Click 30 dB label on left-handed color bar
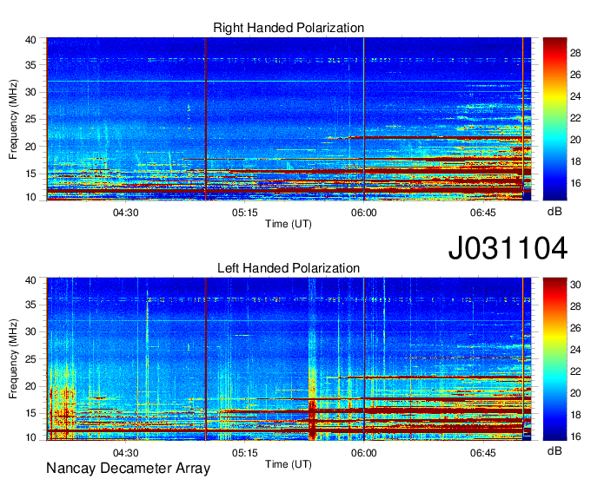Viewport: 591px width, 479px height. [x=575, y=285]
